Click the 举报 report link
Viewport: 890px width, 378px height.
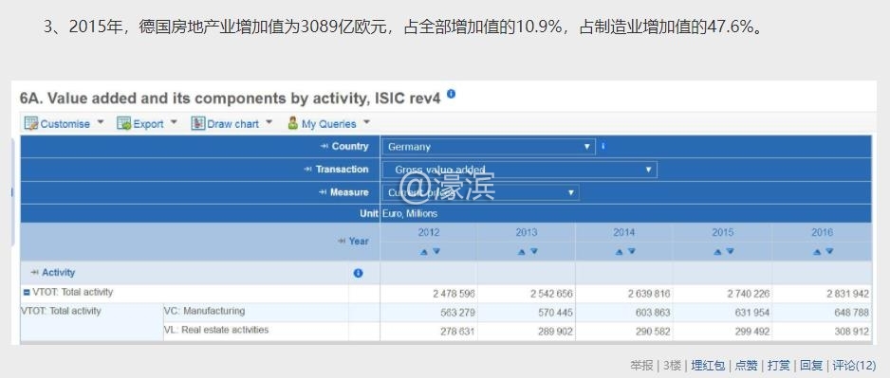(641, 366)
